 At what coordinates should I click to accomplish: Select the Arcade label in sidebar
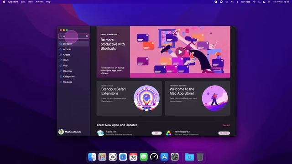click(67, 49)
